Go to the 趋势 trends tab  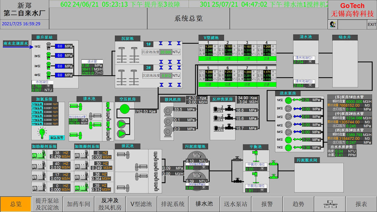pos(298,204)
